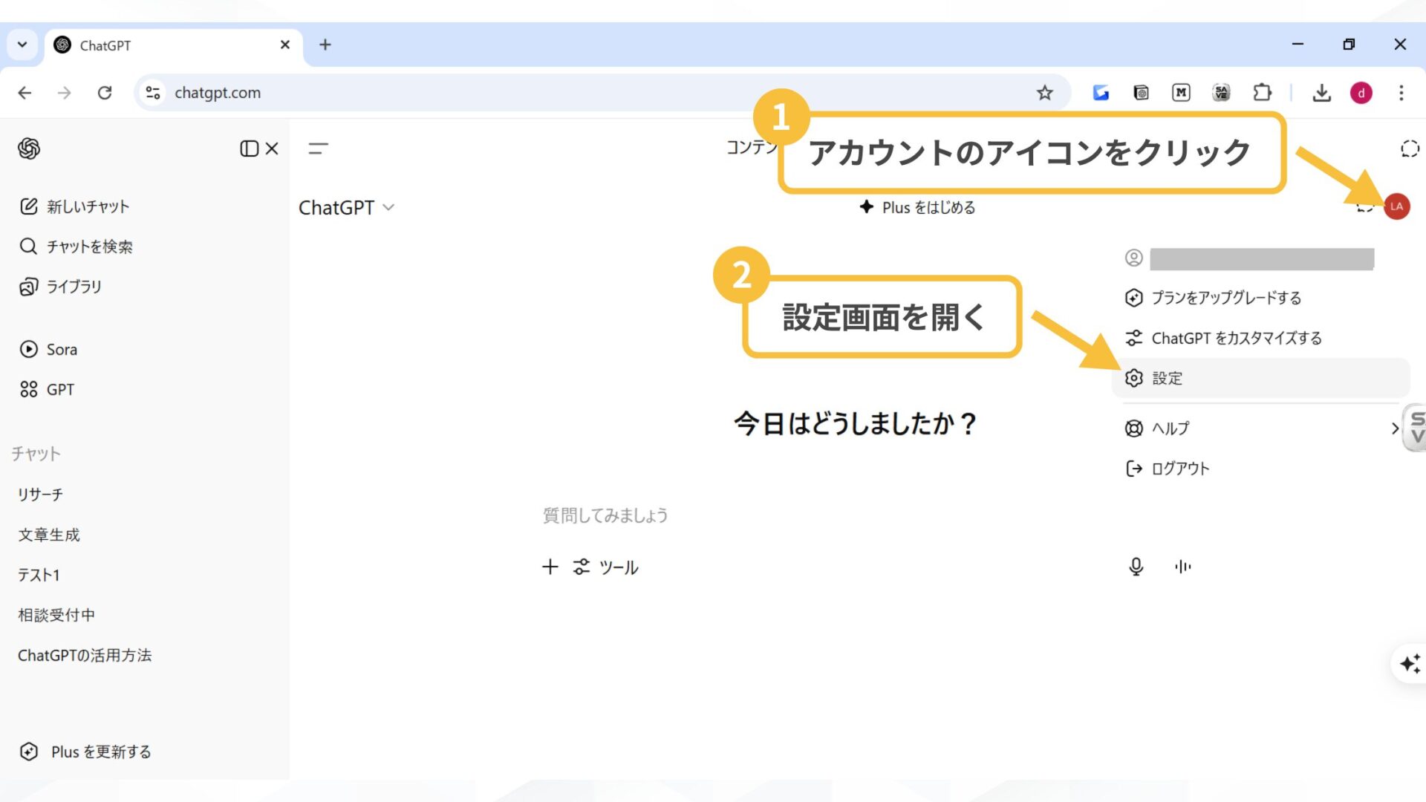The image size is (1426, 802).
Task: Open the ChatGPTの活用方法 chat
Action: [x=85, y=655]
